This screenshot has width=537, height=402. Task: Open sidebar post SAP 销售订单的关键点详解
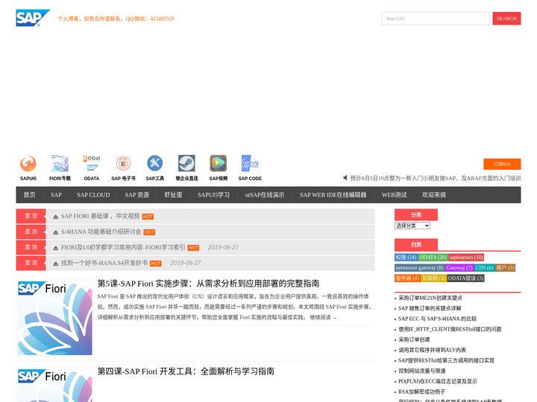pos(430,308)
